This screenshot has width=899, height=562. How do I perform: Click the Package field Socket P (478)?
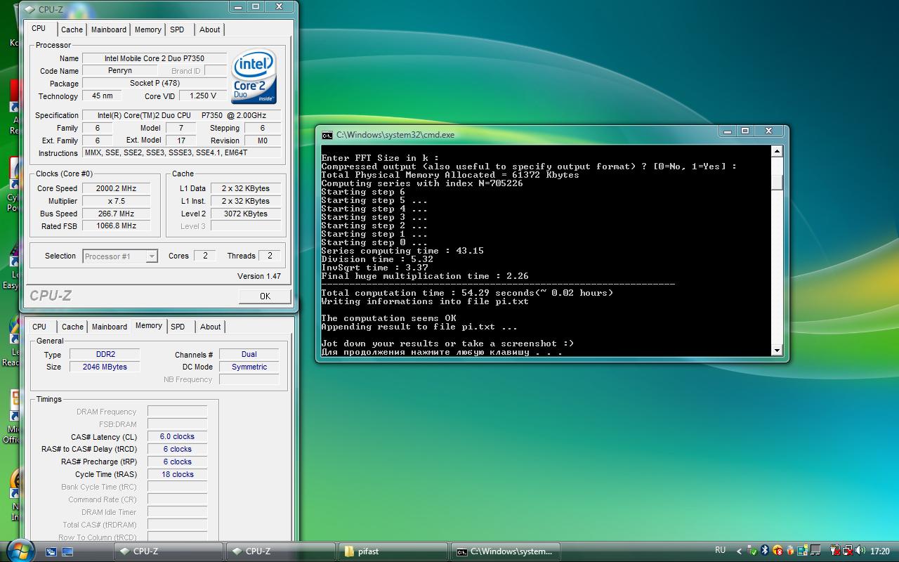(155, 84)
